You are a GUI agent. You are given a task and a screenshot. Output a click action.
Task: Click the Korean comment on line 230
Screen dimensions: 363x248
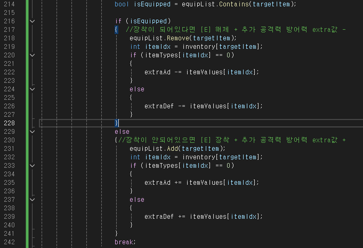click(x=232, y=140)
